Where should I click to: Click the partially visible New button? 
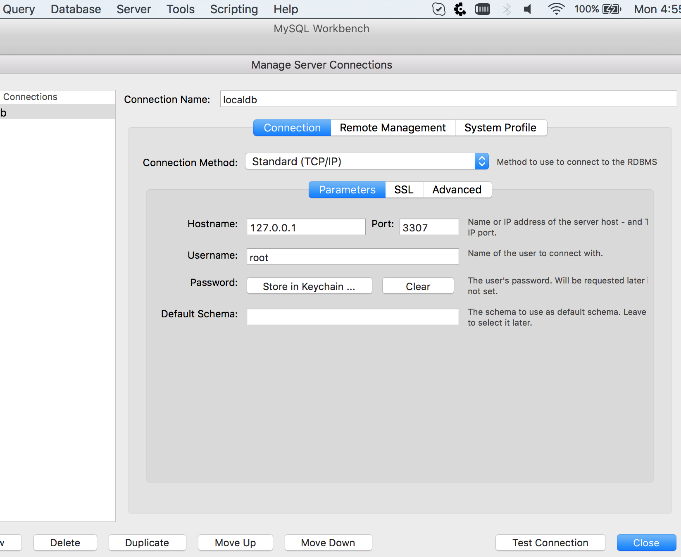10,543
